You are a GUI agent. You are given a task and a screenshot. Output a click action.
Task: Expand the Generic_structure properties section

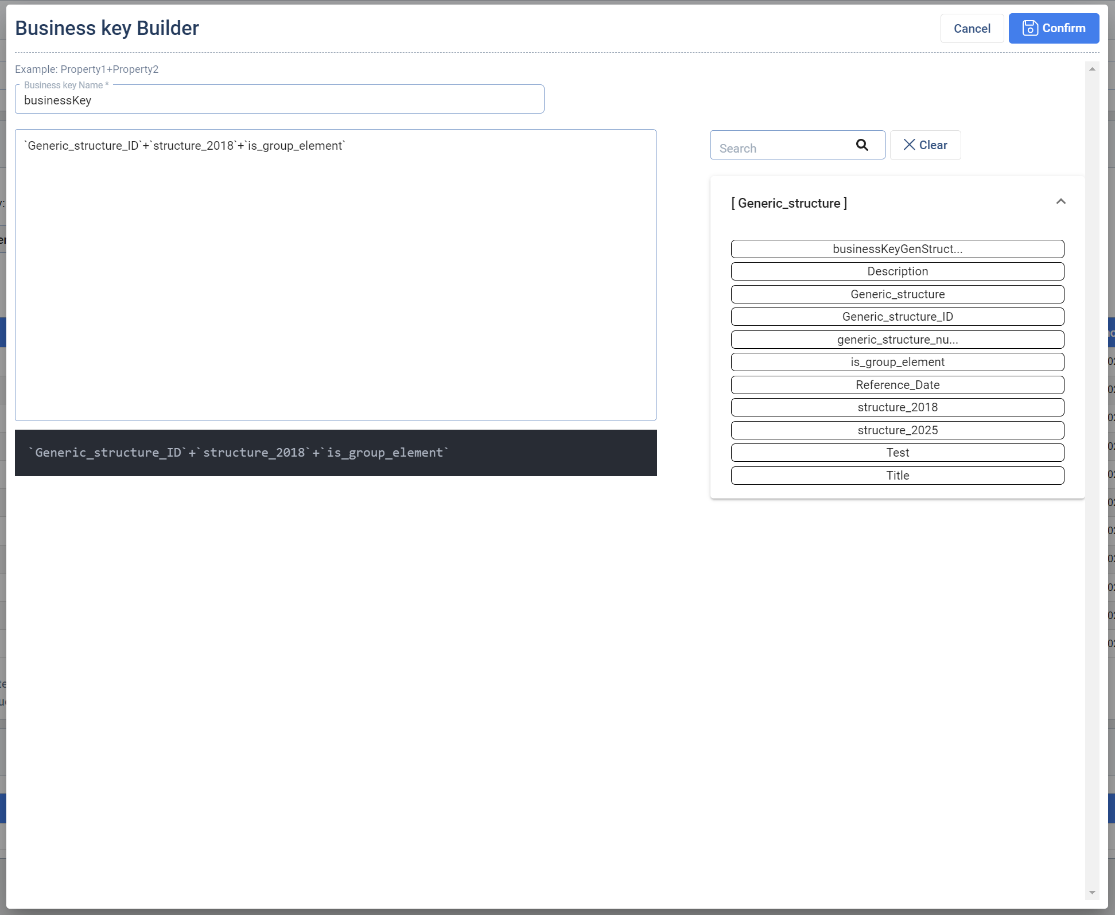1063,203
